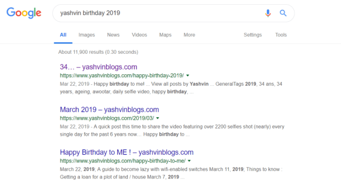
Task: Expand dropdown arrow beside happy-birthday-2019 URL
Action: click(188, 75)
